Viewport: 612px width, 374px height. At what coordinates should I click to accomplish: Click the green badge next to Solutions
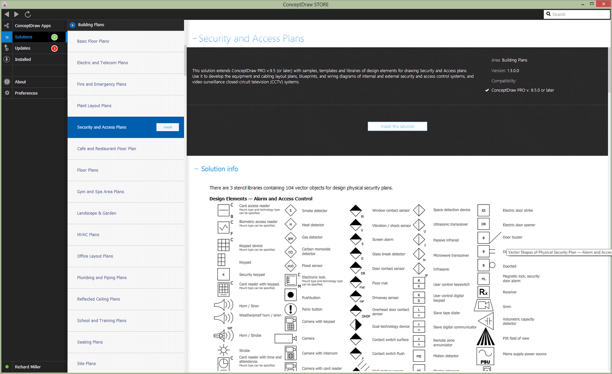(54, 37)
